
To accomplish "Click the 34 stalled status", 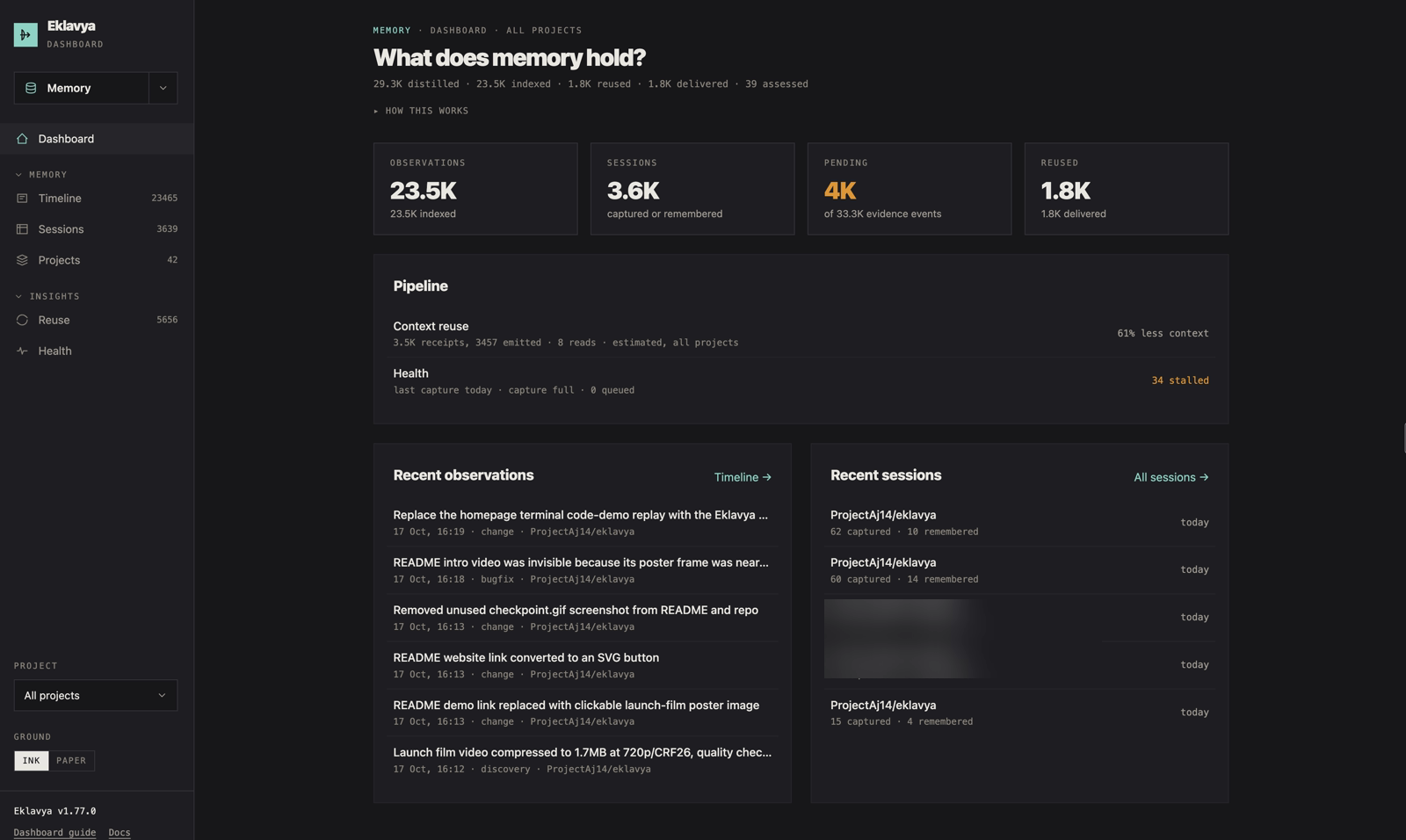I will 1180,380.
